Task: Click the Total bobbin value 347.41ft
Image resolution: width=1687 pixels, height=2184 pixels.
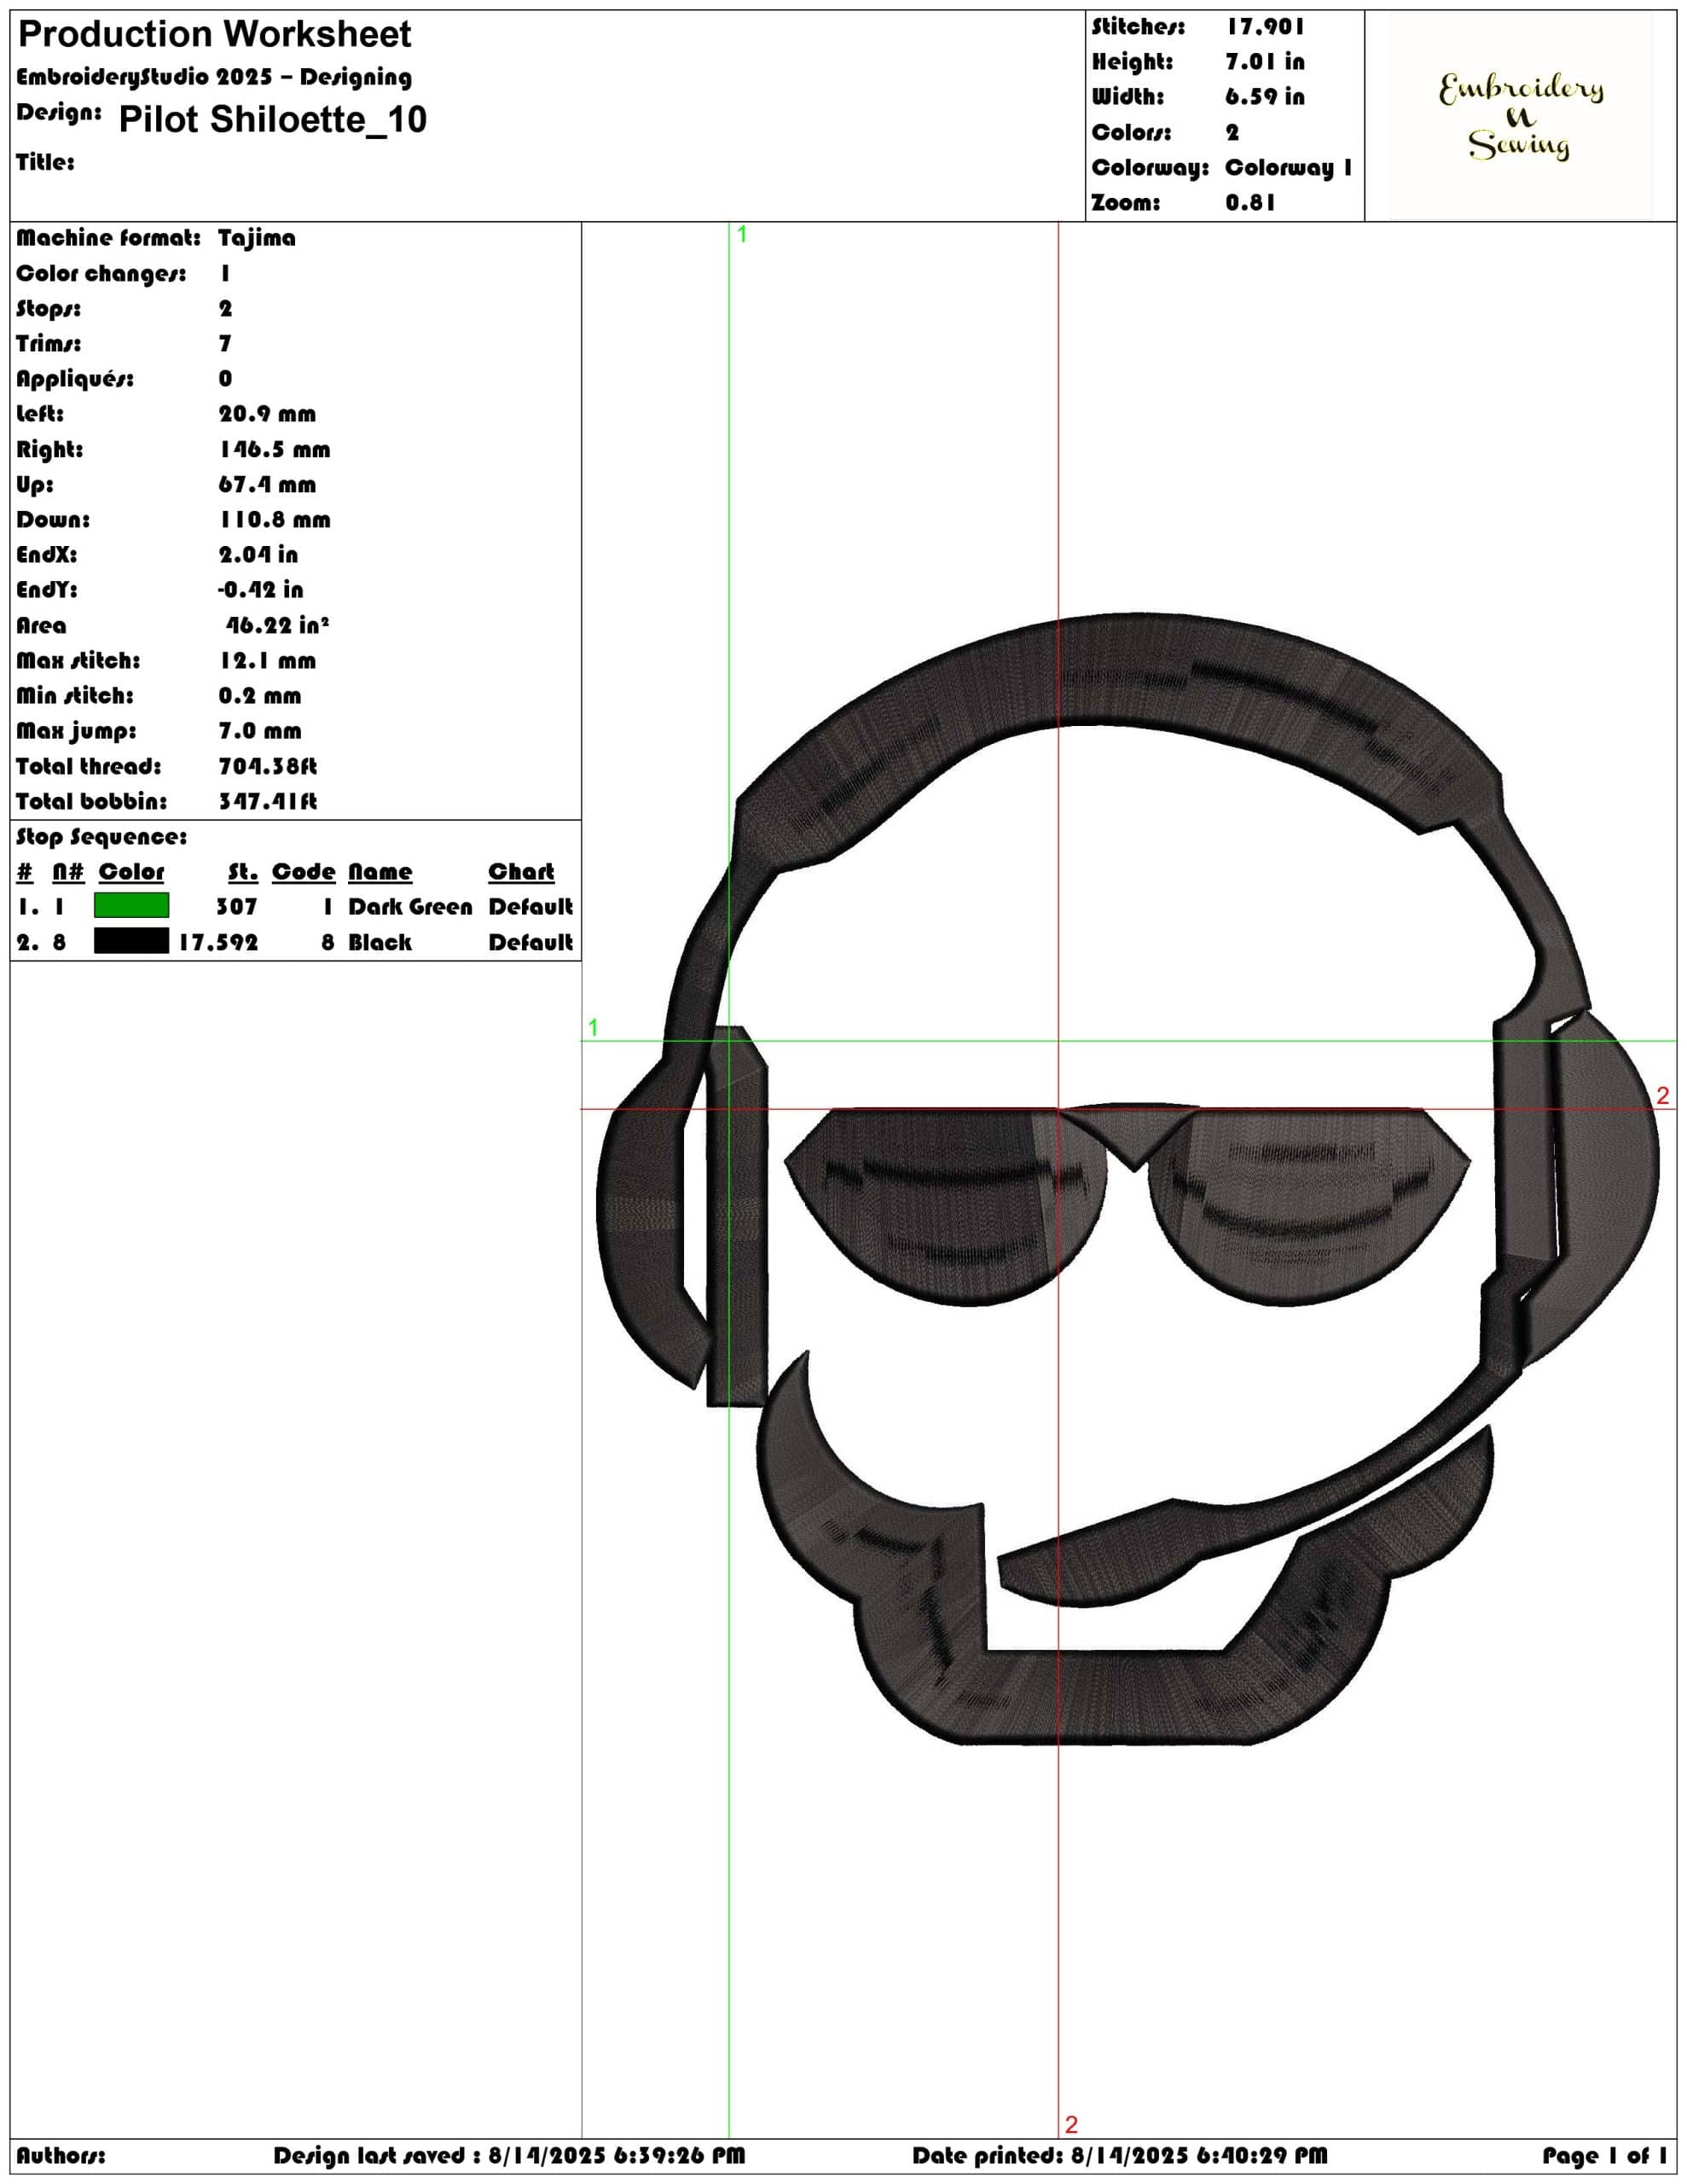Action: click(x=267, y=801)
